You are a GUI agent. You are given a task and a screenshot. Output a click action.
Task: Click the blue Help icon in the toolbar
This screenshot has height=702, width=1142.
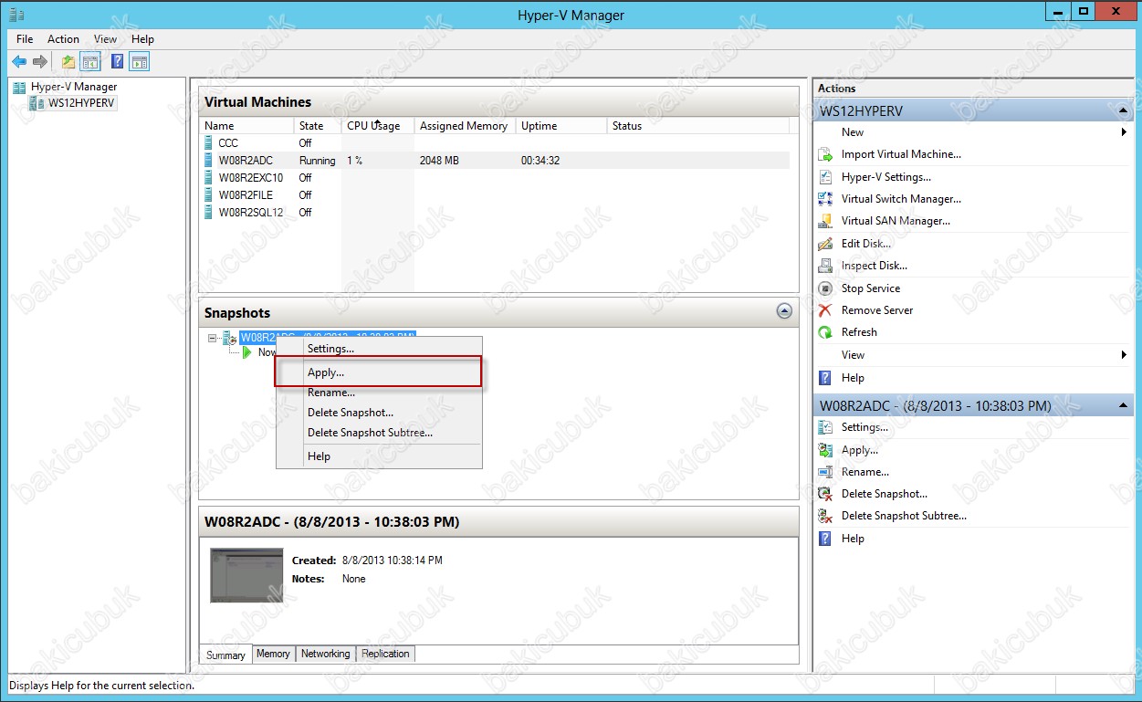click(x=118, y=62)
